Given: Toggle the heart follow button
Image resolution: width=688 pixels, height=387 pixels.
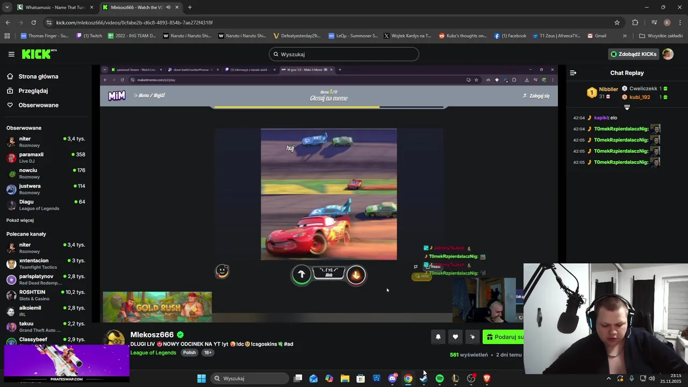Looking at the screenshot, I should [455, 337].
